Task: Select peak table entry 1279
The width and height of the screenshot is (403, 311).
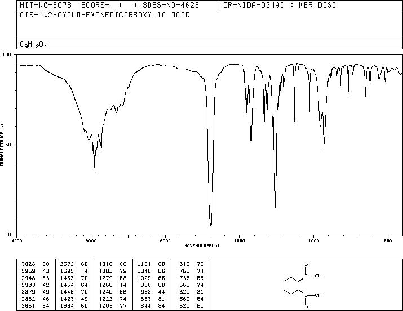Action: (x=105, y=278)
